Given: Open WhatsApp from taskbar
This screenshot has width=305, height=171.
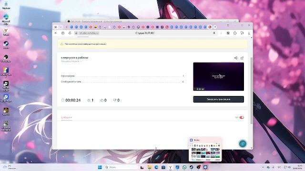Looking at the screenshot, I should [184, 167].
